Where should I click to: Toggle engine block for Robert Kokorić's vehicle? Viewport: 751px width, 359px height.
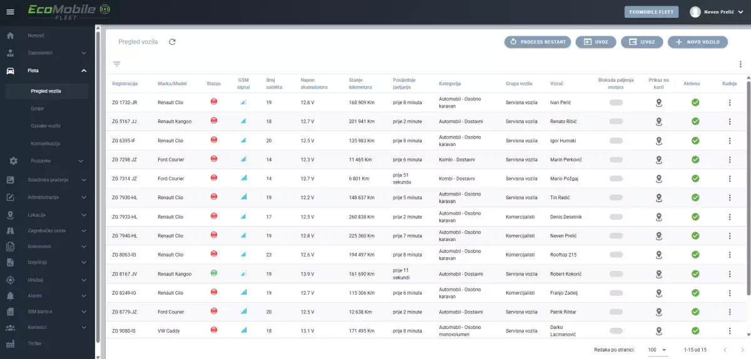click(616, 274)
